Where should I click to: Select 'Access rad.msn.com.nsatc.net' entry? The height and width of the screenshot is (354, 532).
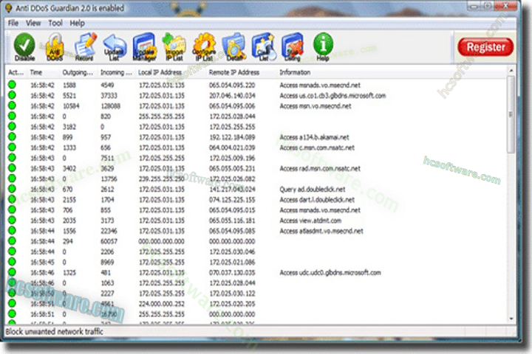320,168
